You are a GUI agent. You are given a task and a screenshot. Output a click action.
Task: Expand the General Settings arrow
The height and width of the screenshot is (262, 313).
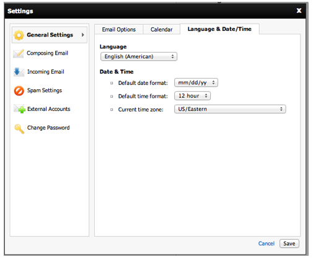point(83,35)
